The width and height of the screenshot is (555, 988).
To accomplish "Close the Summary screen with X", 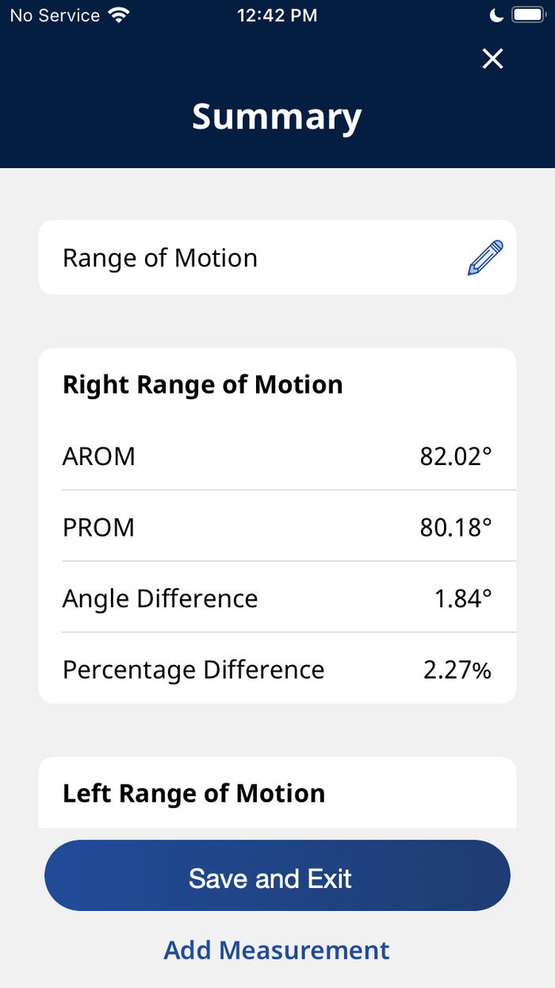I will point(493,59).
